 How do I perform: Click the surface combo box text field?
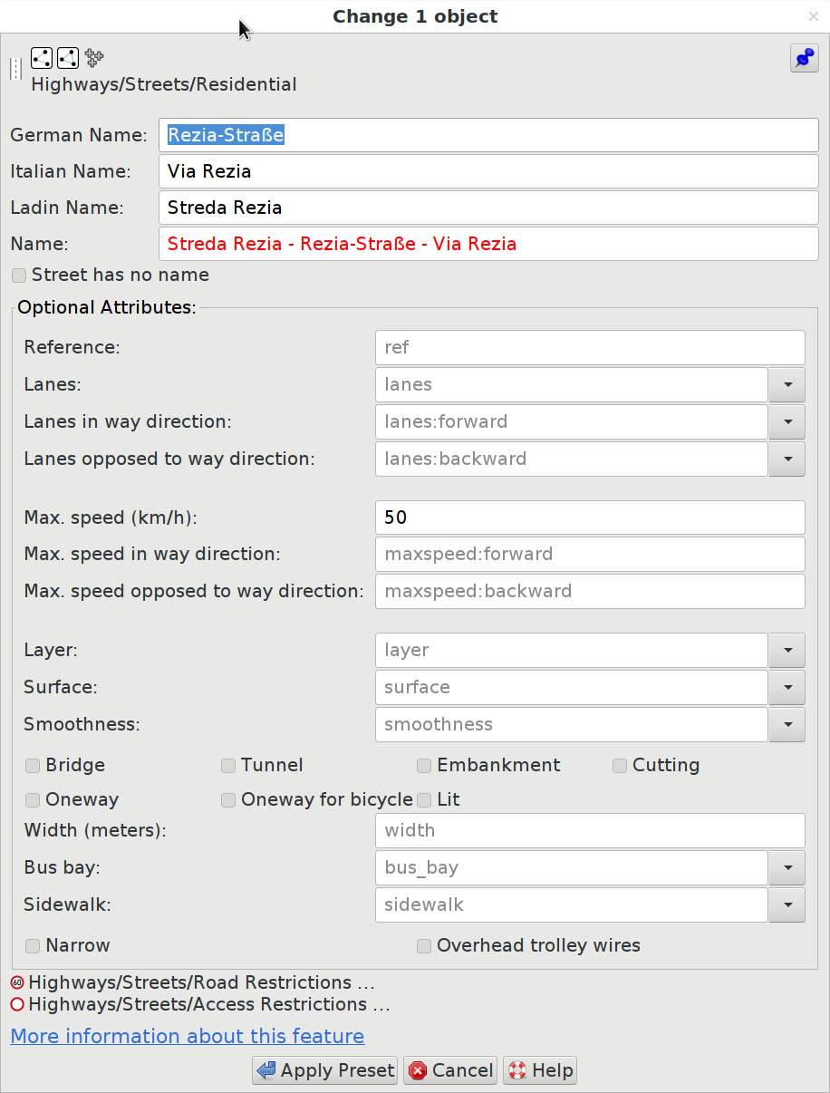(x=572, y=687)
